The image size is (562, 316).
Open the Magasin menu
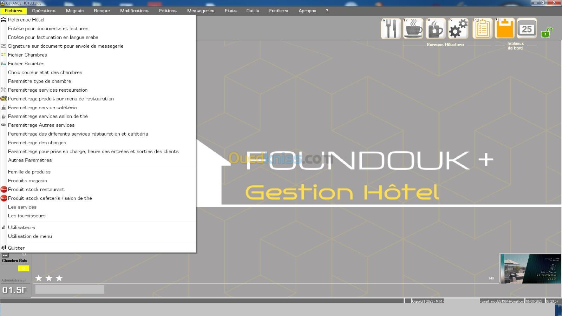pyautogui.click(x=75, y=11)
